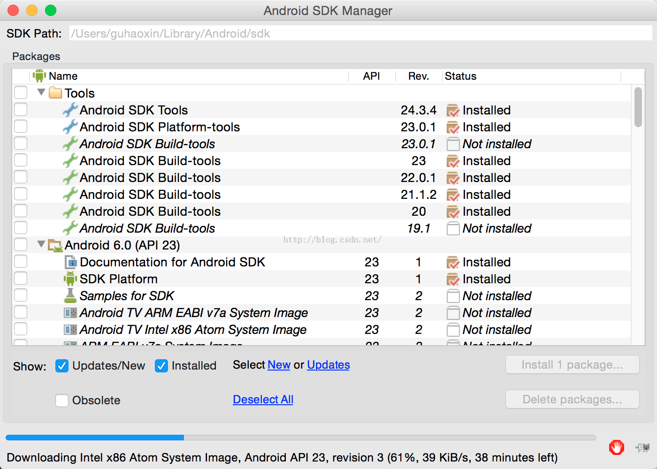The width and height of the screenshot is (657, 469).
Task: Click the Not installed status icon for Build-tools 23.0.1
Action: coord(453,144)
